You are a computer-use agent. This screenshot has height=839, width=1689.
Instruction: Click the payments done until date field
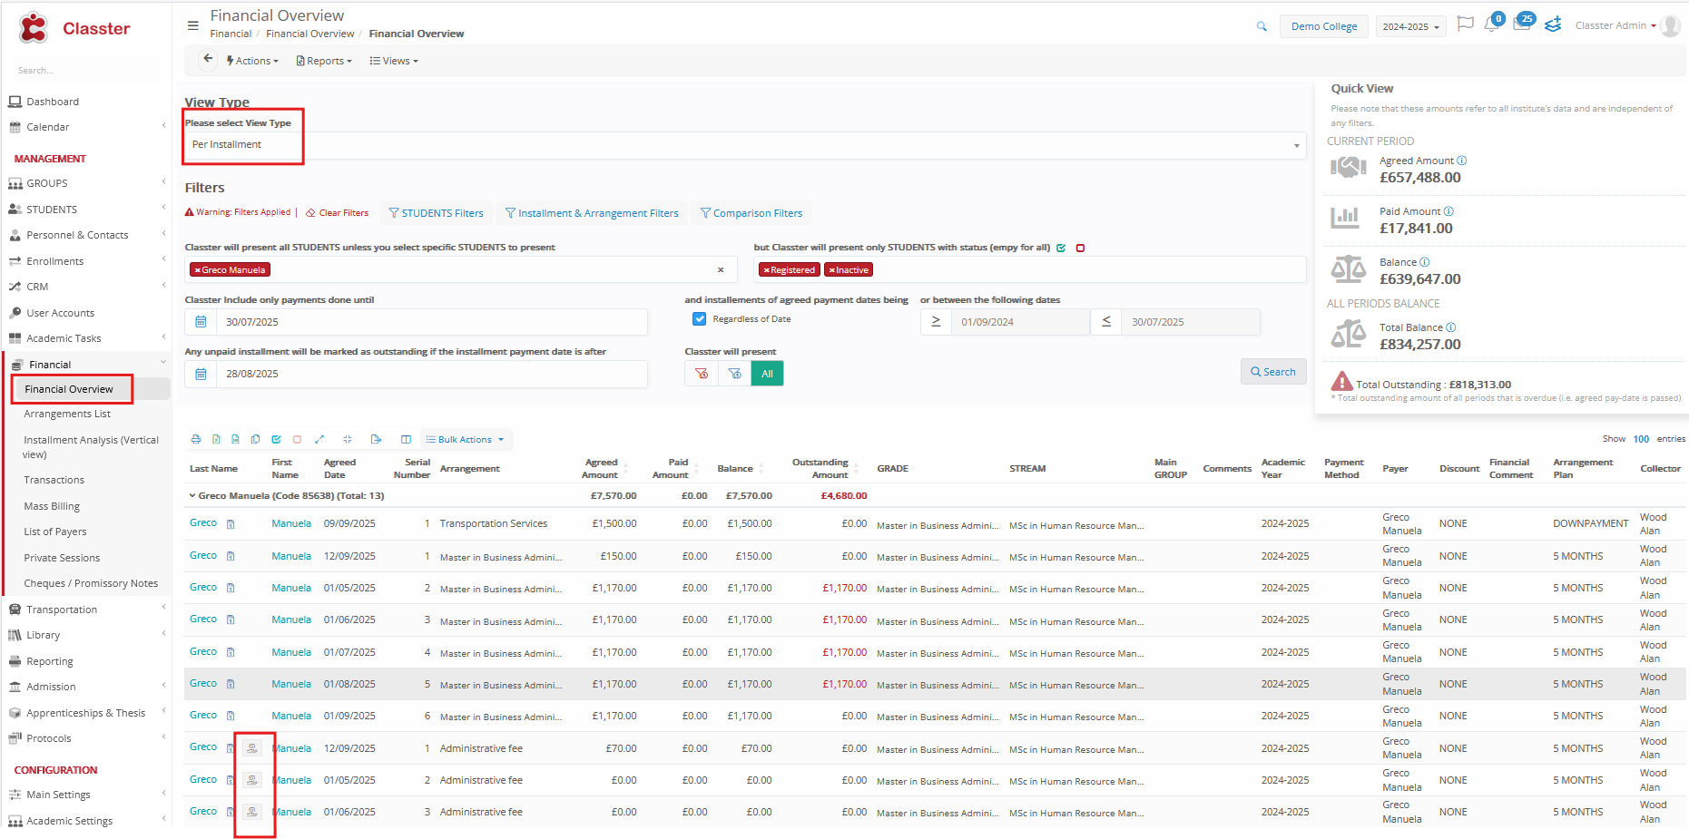(431, 322)
